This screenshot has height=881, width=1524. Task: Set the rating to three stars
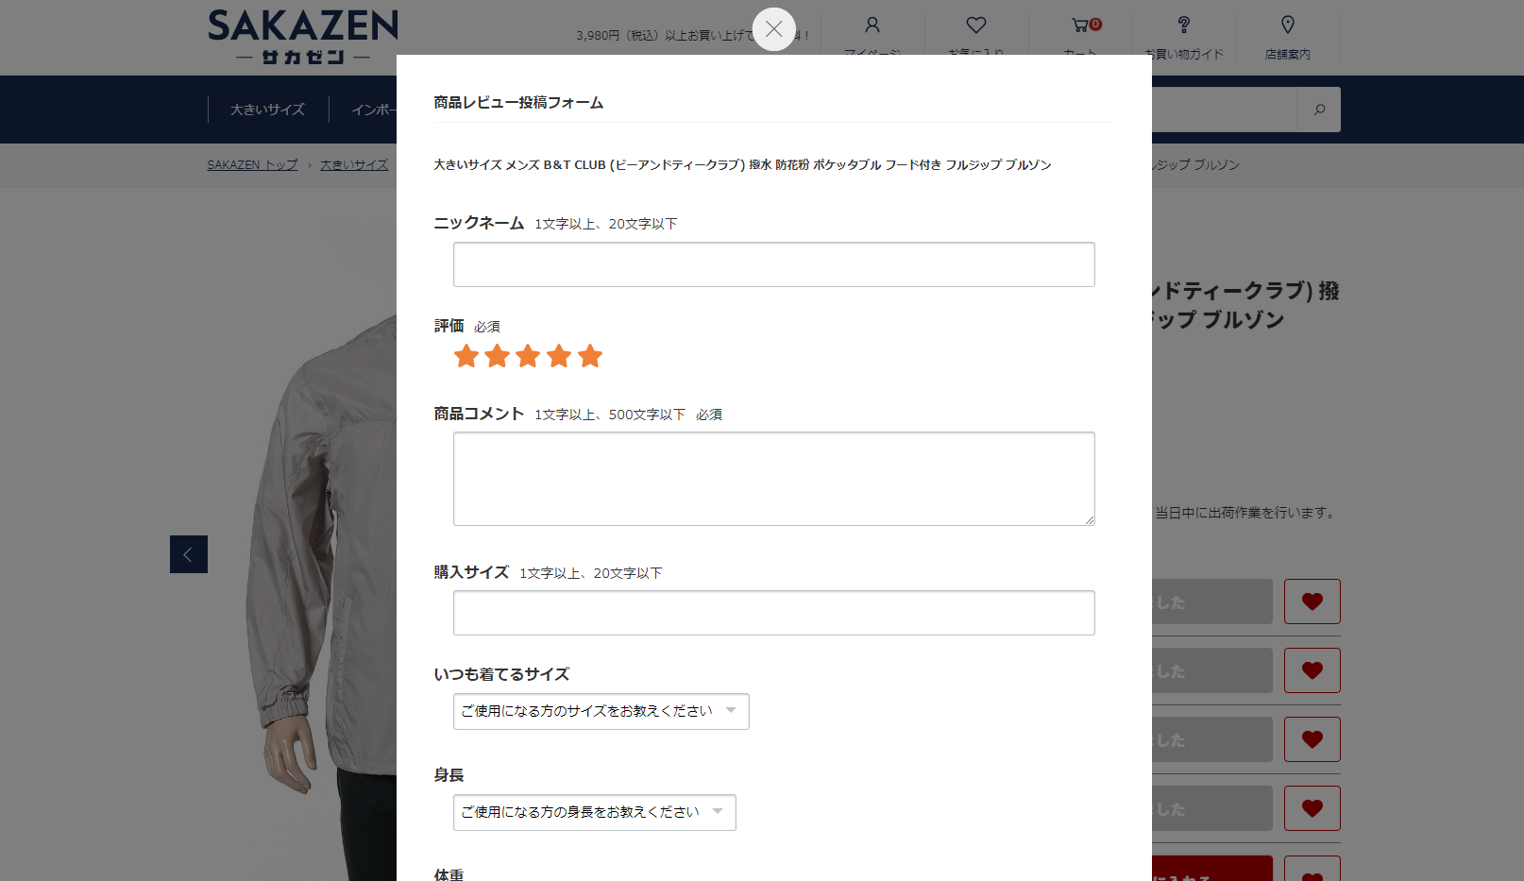pos(529,356)
